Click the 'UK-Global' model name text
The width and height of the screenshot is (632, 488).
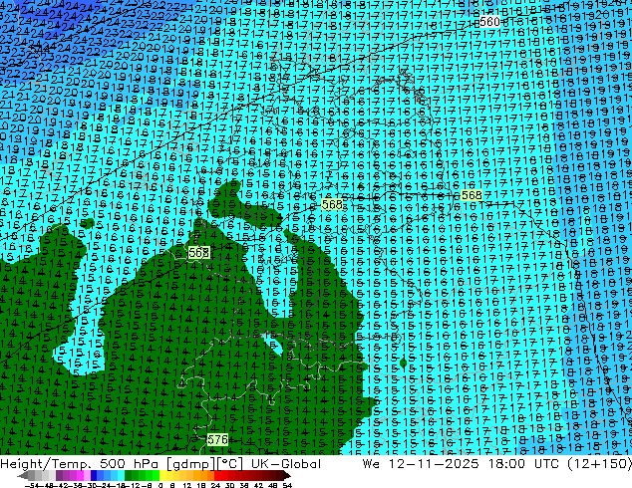(286, 464)
